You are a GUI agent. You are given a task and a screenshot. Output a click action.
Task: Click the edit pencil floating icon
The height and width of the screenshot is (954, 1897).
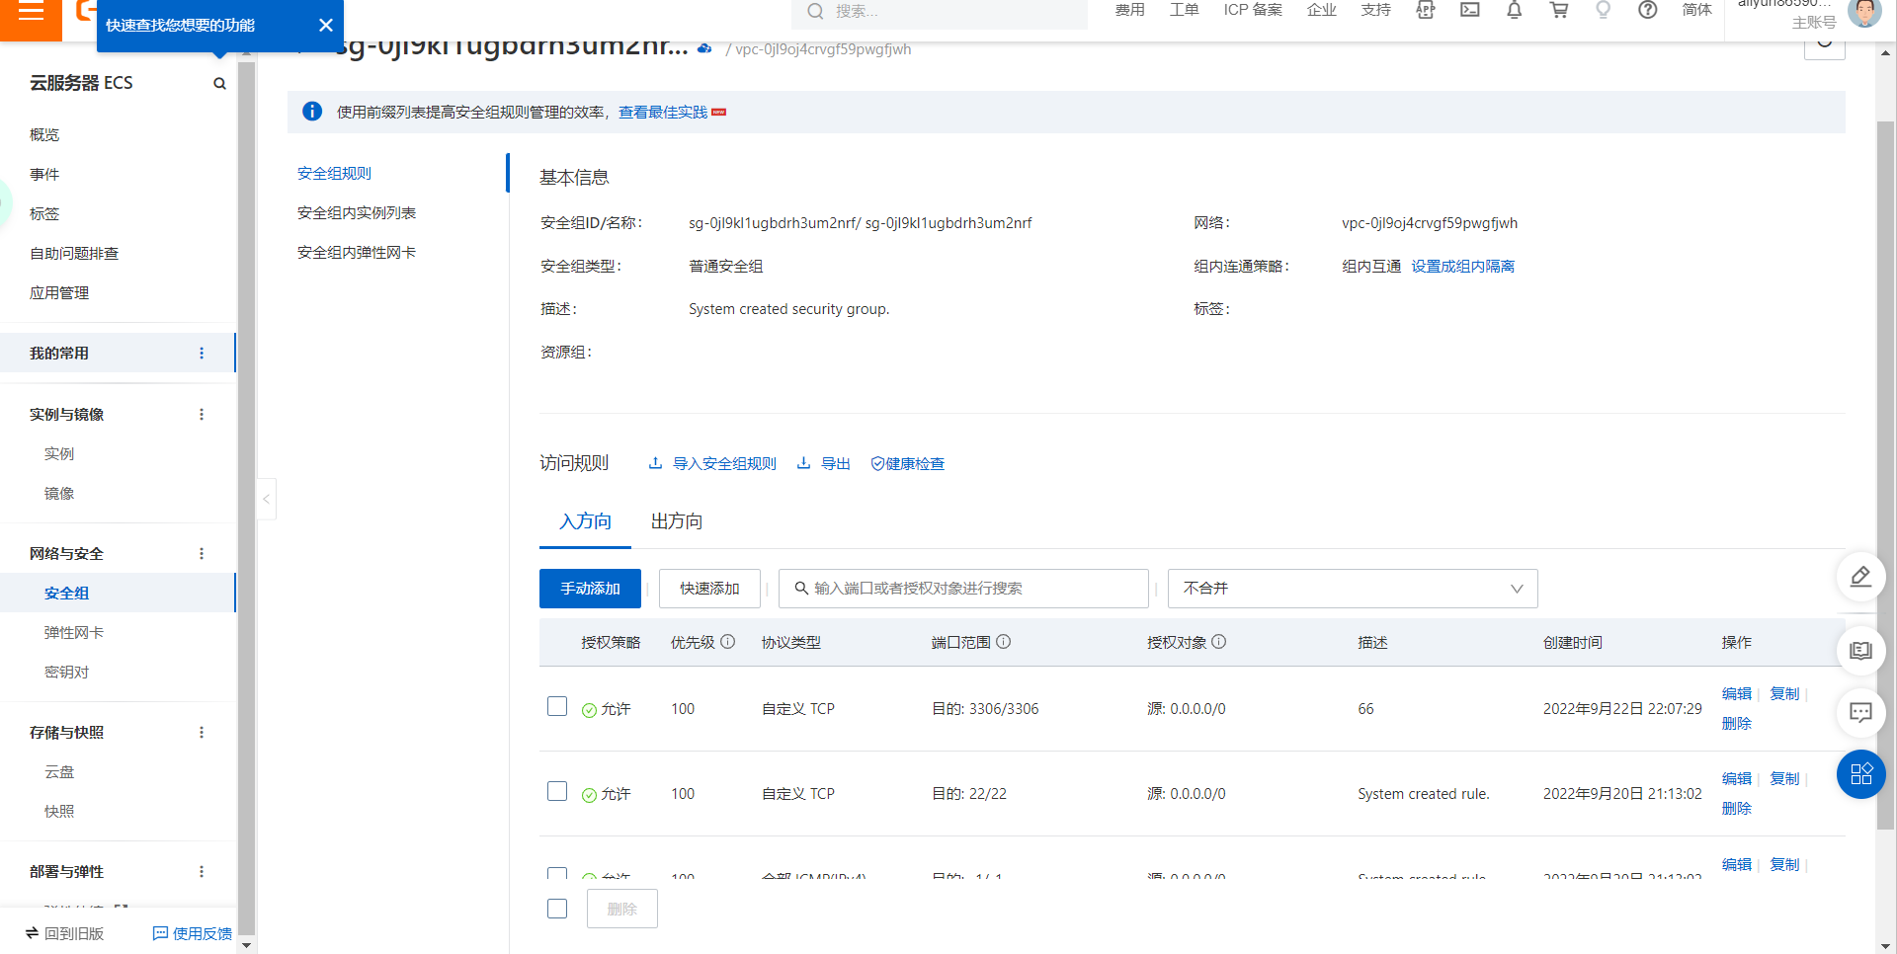pos(1861,577)
